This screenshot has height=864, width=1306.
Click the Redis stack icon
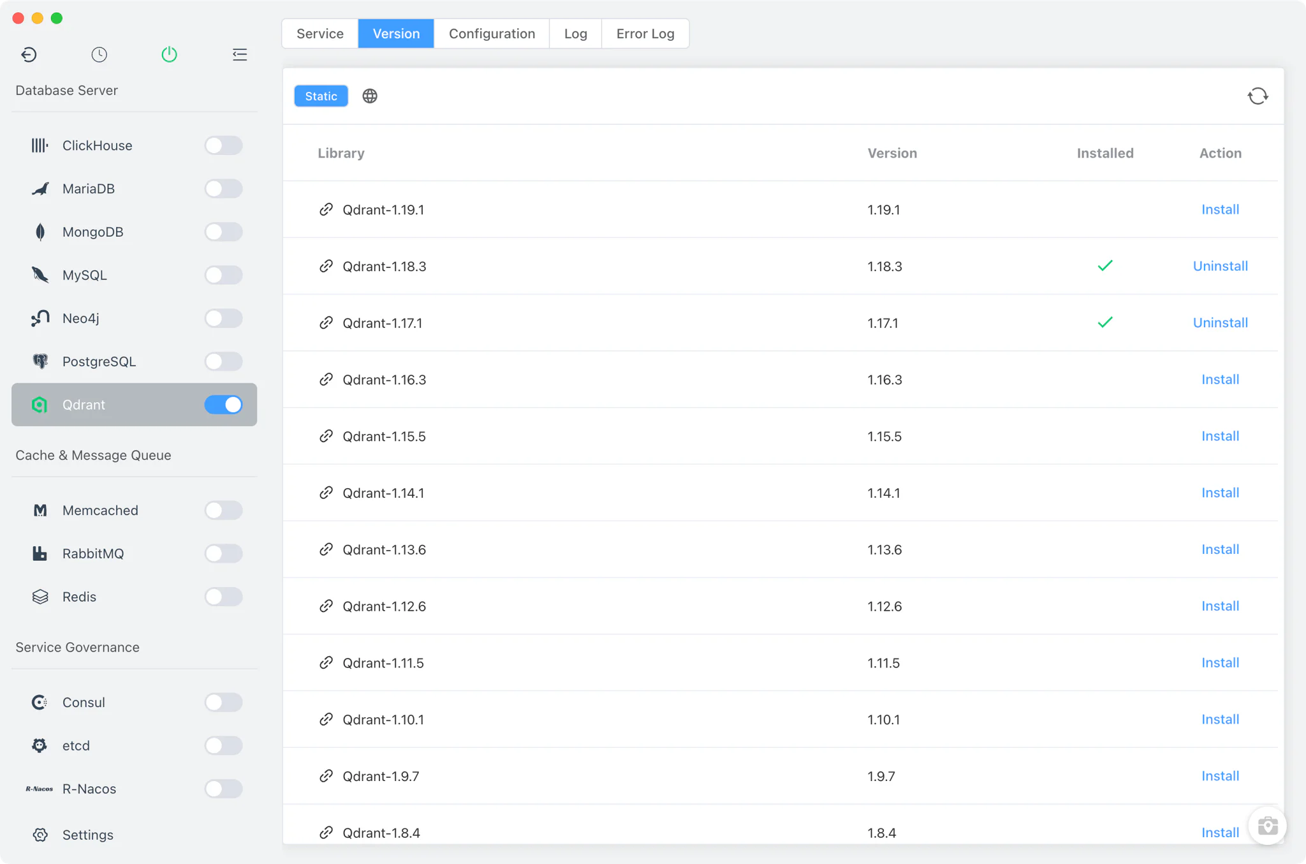40,597
